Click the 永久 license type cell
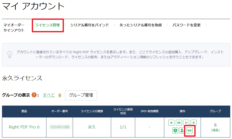 point(92,127)
